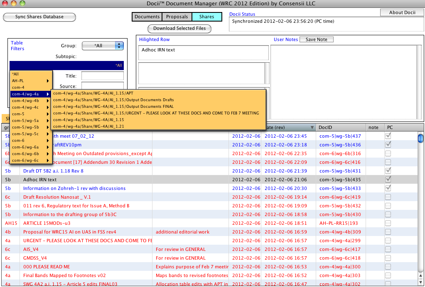
Task: Click the Sync Shares Database button
Action: (39, 17)
